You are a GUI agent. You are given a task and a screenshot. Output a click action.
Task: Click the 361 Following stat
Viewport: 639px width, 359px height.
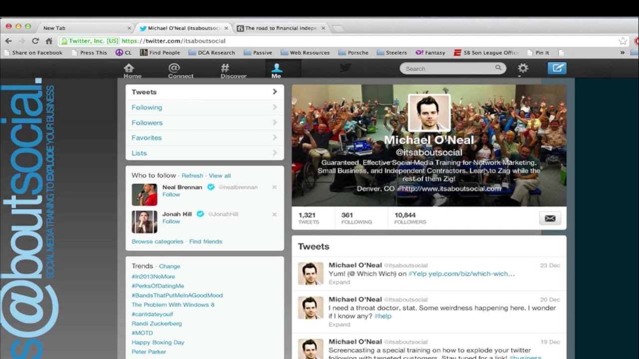click(356, 218)
